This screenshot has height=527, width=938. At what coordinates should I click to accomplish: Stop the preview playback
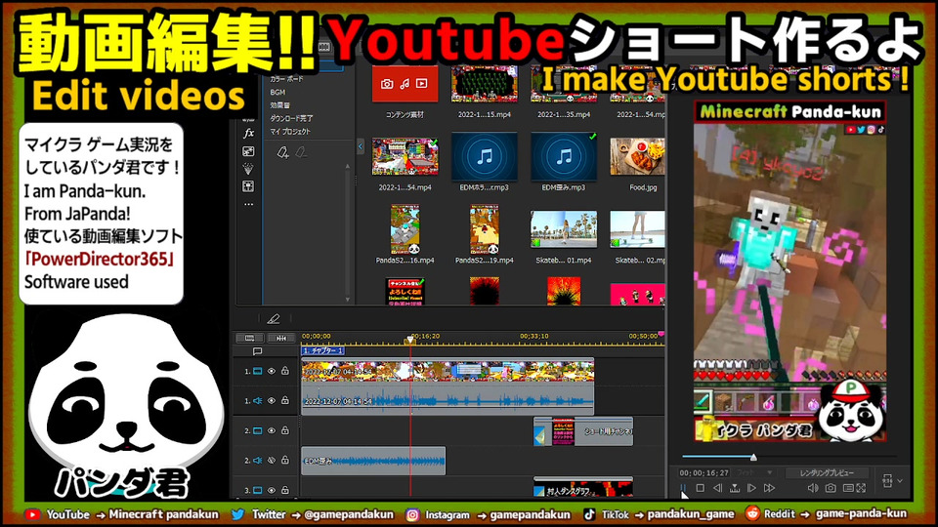click(700, 488)
